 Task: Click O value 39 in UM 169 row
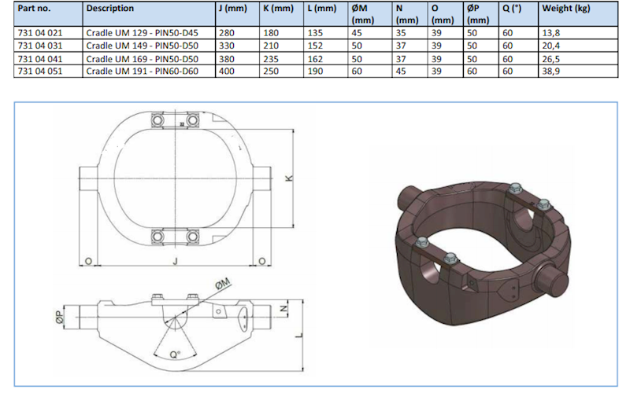point(437,59)
